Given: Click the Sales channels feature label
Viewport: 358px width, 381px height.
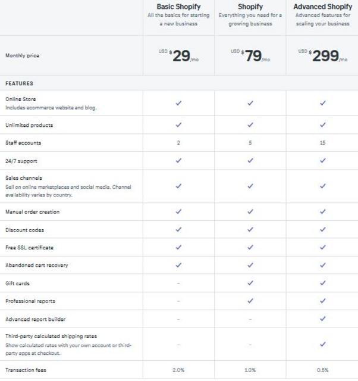Looking at the screenshot, I should click(x=24, y=178).
